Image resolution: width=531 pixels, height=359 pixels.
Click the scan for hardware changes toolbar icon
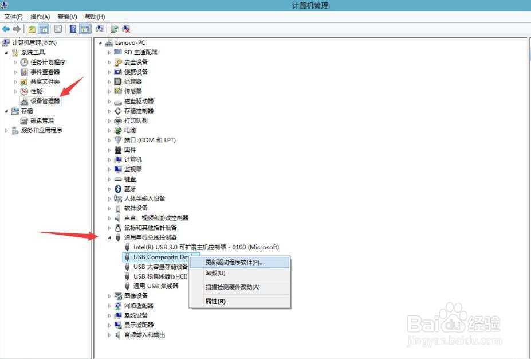tap(100, 29)
